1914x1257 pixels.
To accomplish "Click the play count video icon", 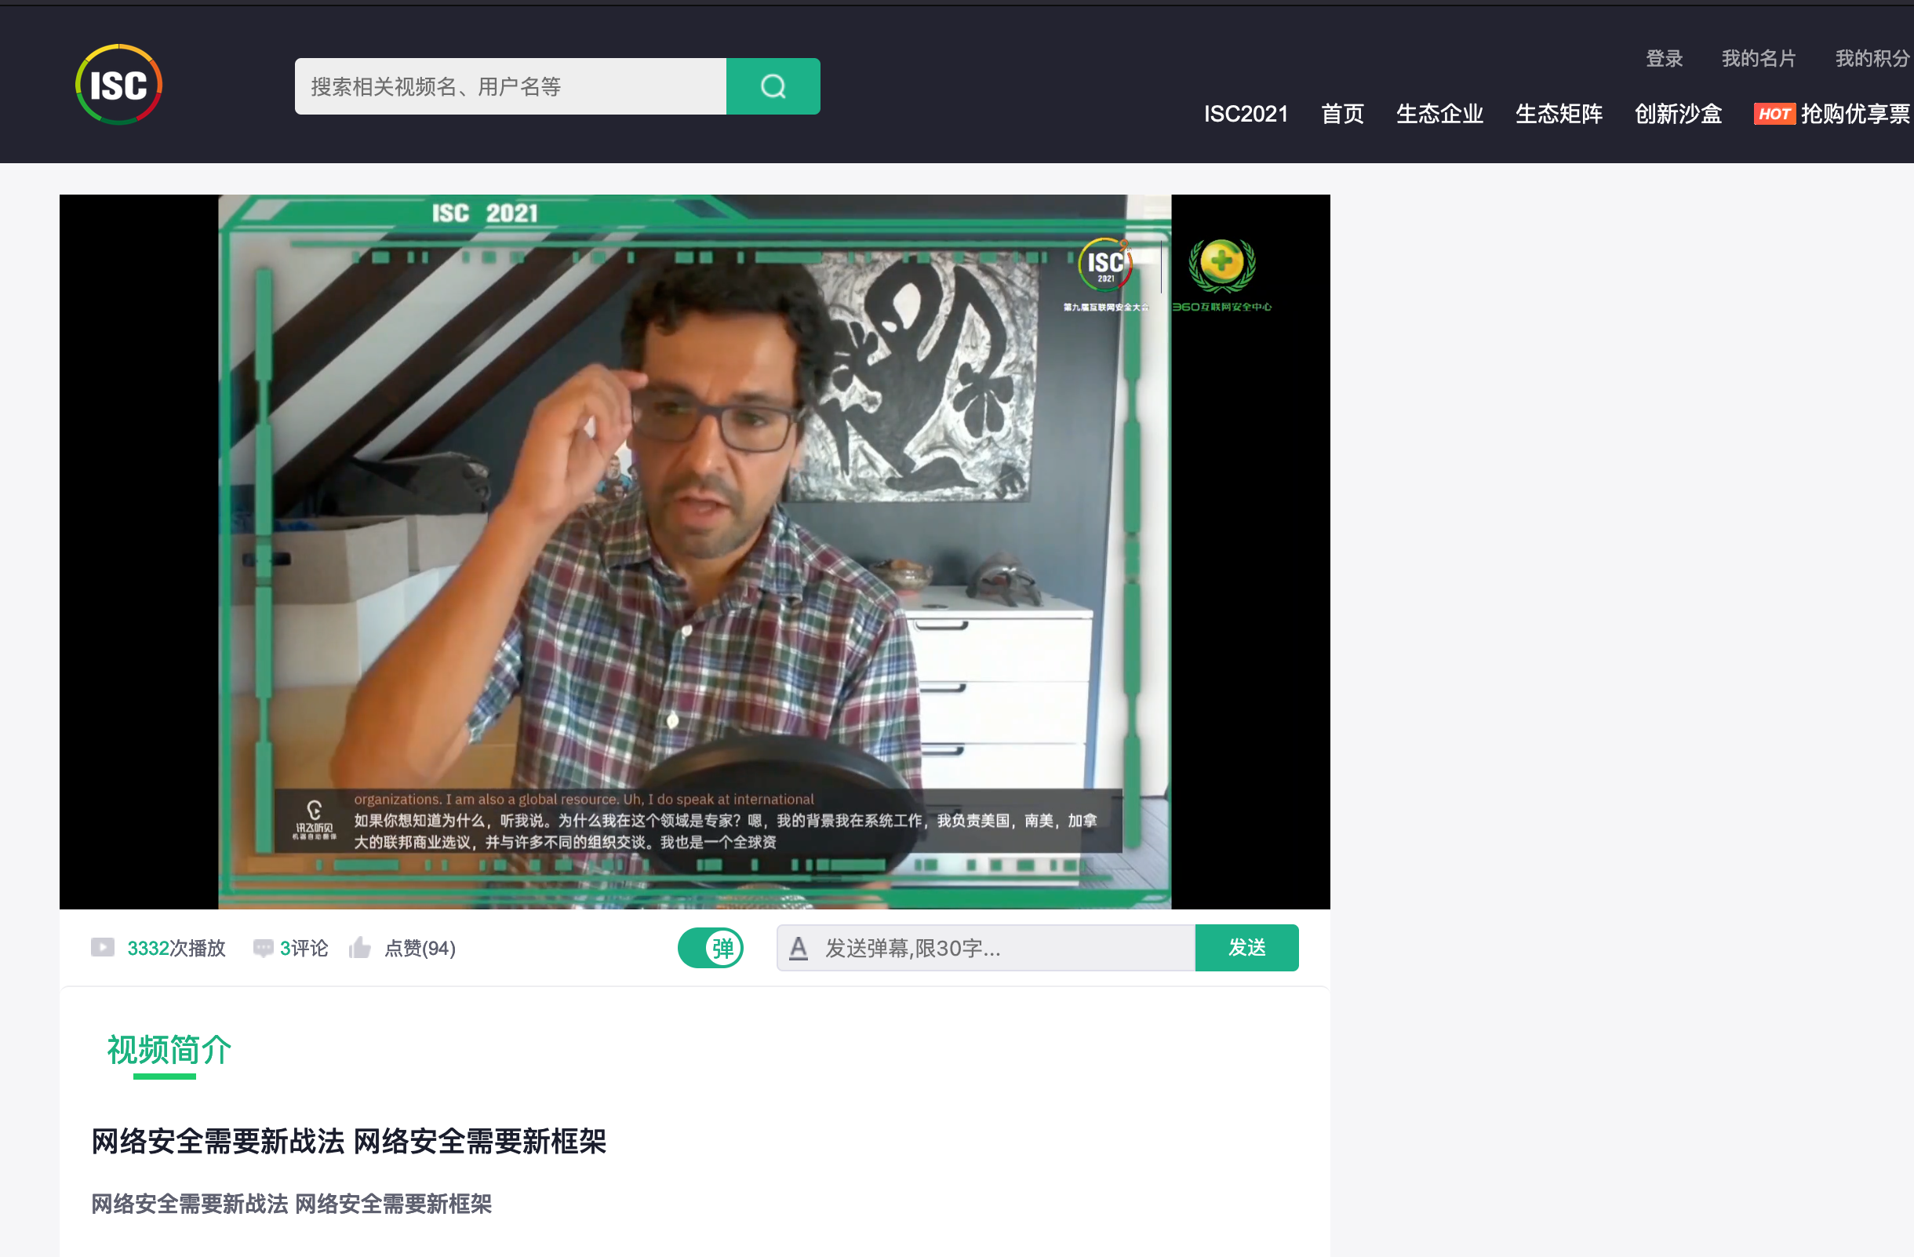I will click(103, 947).
